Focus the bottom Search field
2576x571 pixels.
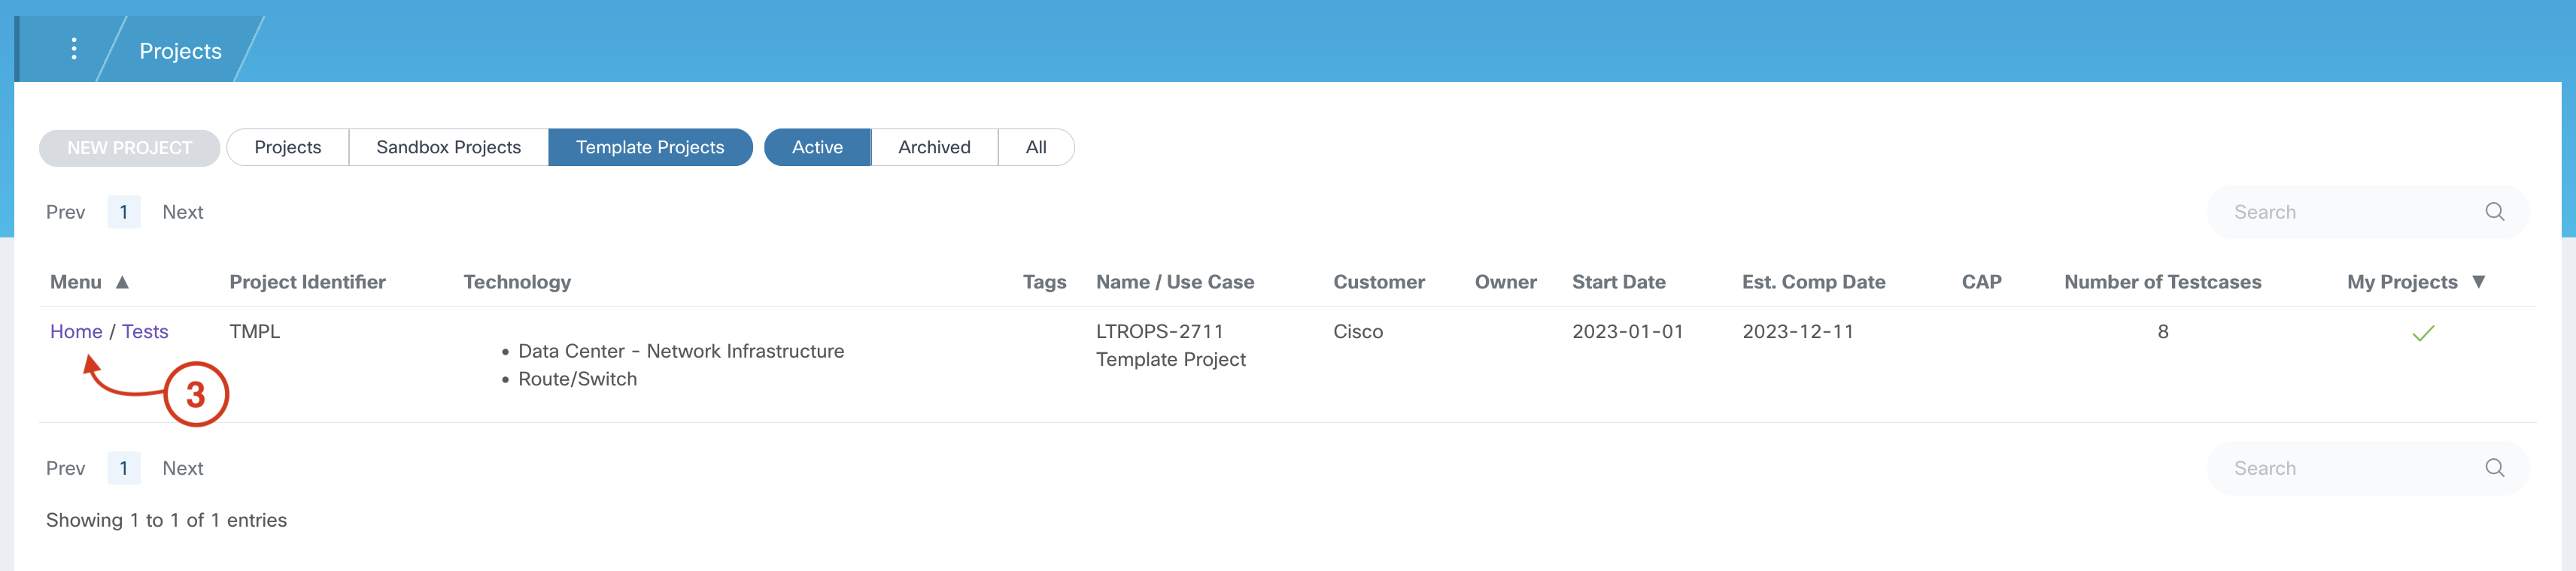click(x=2367, y=468)
